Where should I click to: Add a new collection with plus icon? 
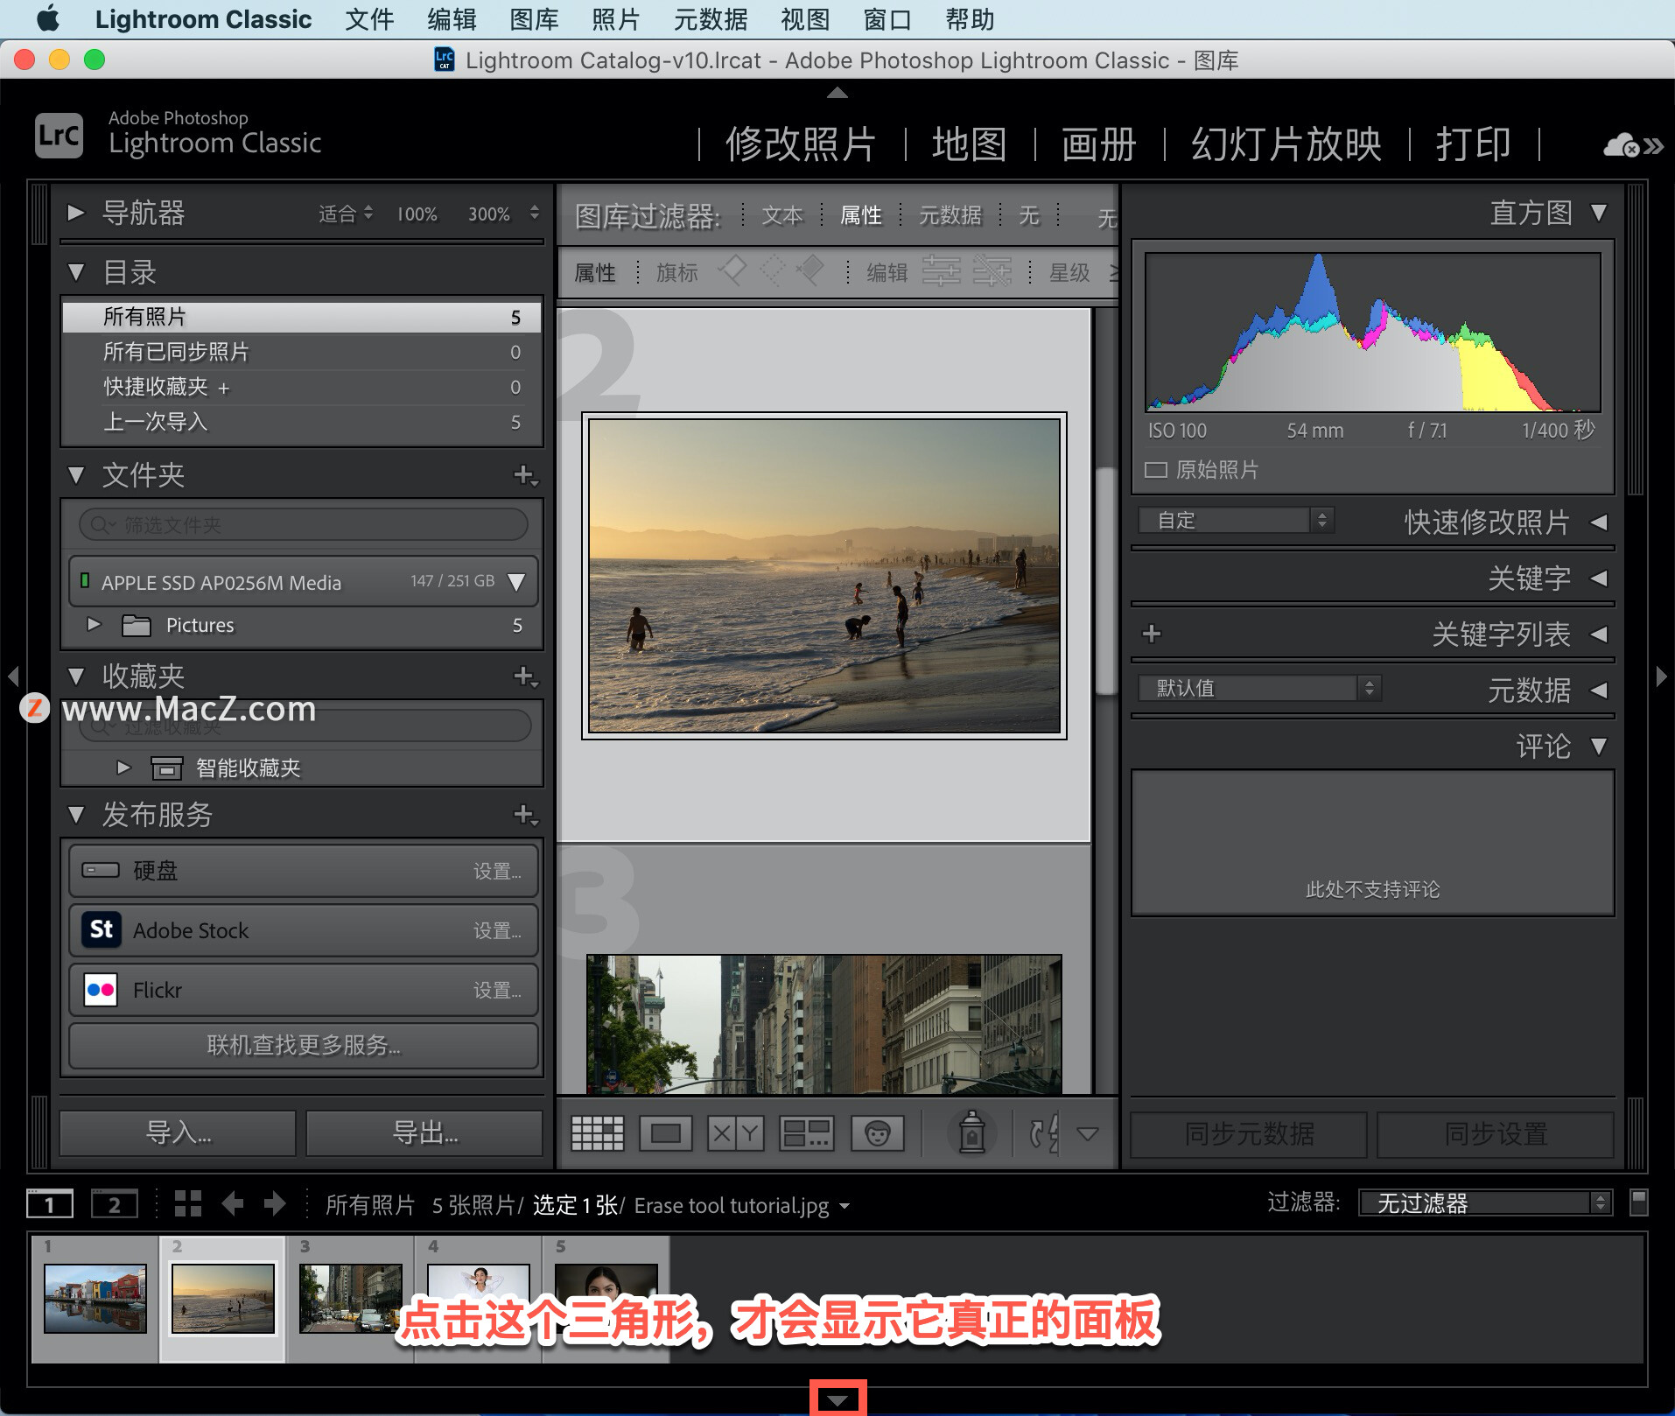tap(525, 676)
